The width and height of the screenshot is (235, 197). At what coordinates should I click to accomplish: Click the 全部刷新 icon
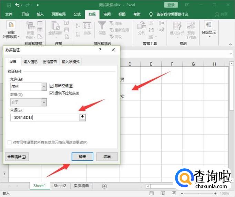click(x=55, y=26)
